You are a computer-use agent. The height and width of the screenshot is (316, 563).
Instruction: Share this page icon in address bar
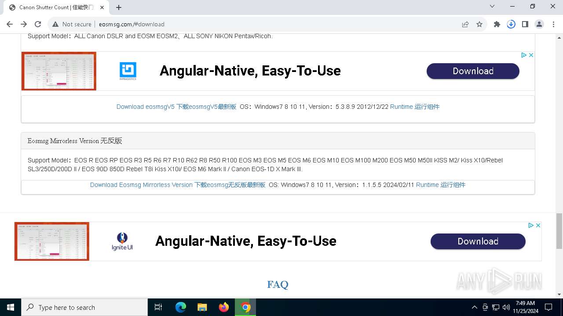click(x=465, y=24)
